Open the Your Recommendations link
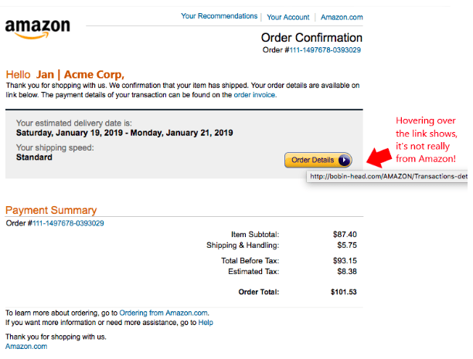473x359 pixels. tap(219, 16)
